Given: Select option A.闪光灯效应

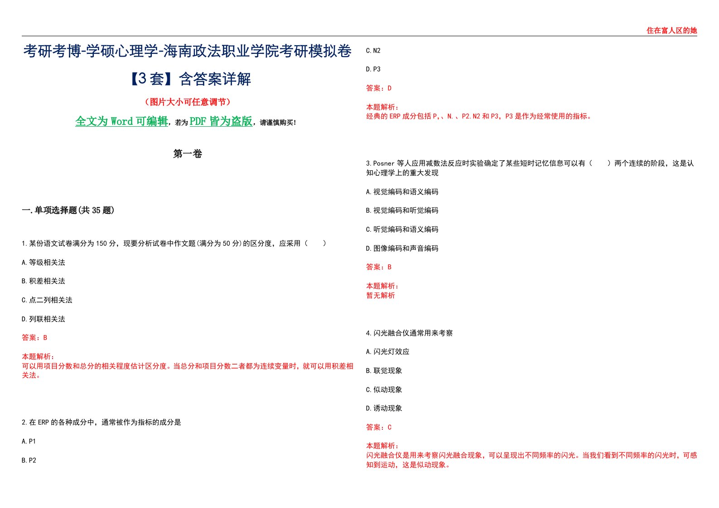Looking at the screenshot, I should click(x=388, y=352).
